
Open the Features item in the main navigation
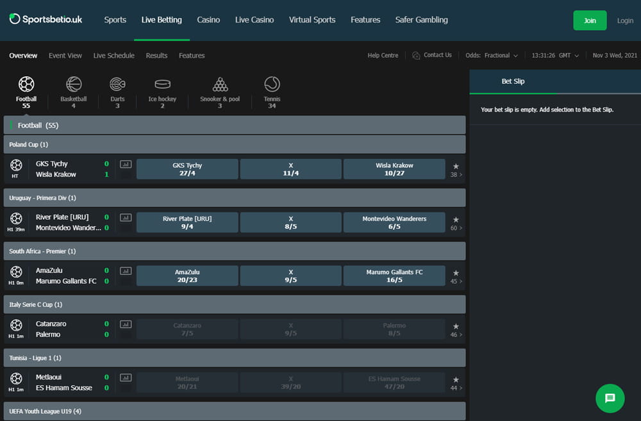point(365,20)
